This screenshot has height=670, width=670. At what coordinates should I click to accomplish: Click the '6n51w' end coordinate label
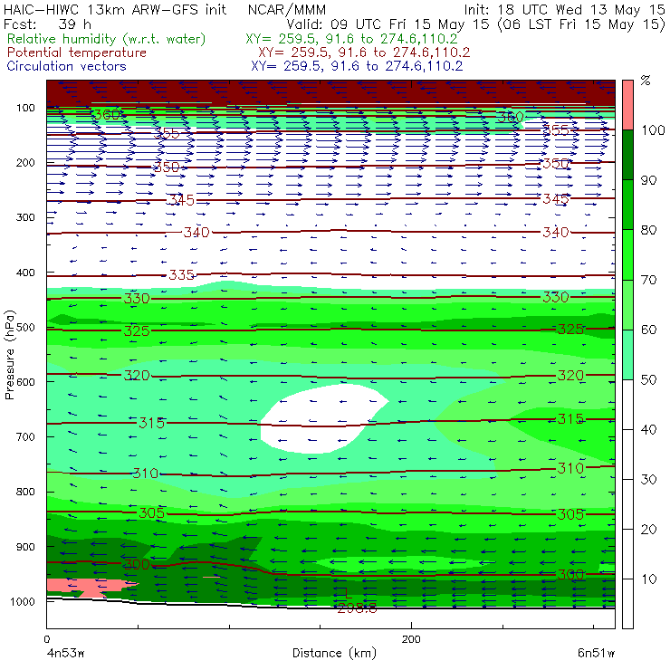click(x=596, y=654)
